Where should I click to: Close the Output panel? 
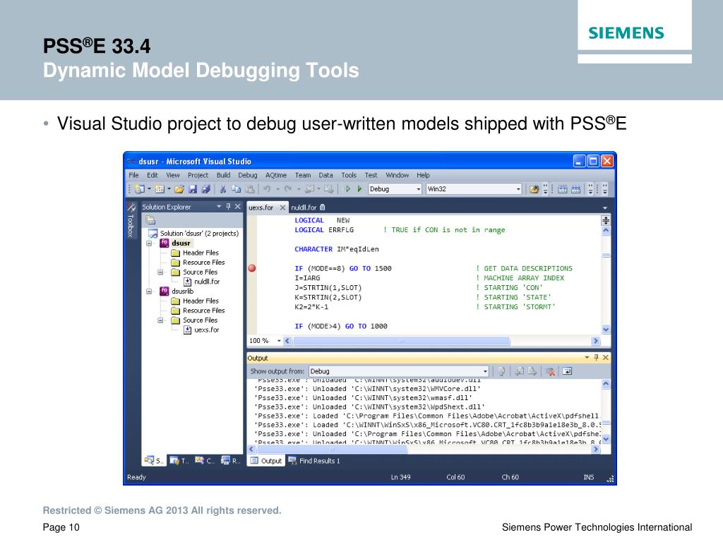click(605, 358)
